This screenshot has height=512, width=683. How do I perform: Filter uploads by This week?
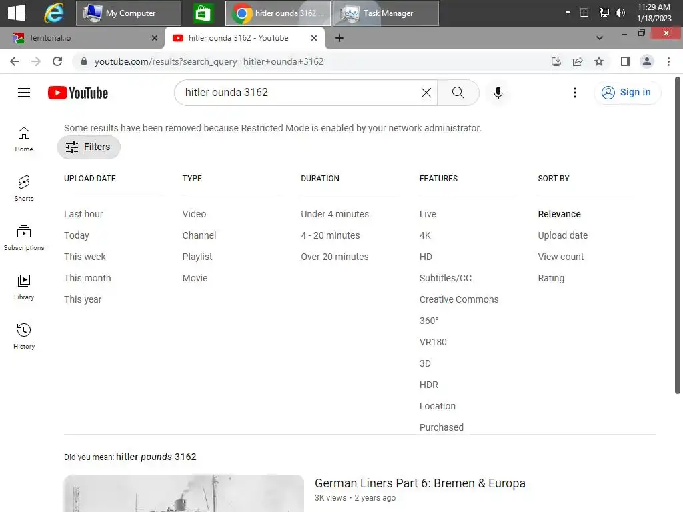point(85,257)
